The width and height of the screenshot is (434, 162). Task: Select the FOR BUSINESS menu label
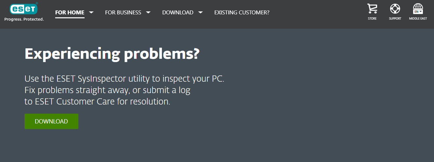(x=123, y=12)
